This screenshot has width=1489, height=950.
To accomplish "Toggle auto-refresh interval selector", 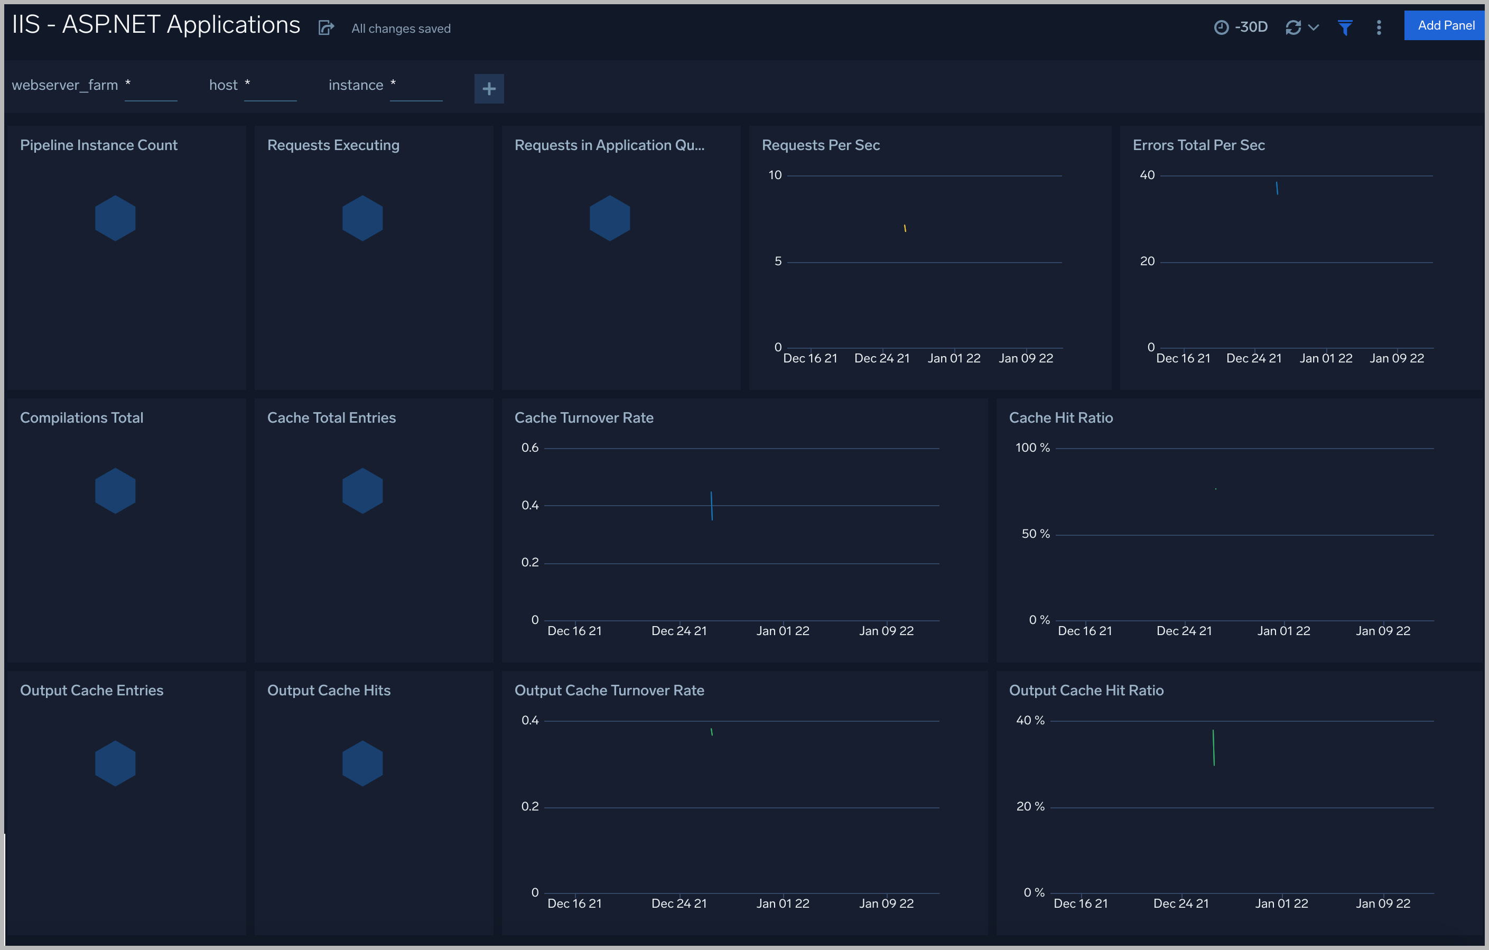I will [1313, 27].
